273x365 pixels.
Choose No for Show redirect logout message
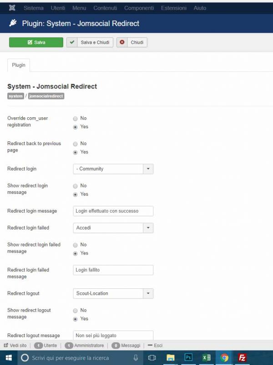75,311
